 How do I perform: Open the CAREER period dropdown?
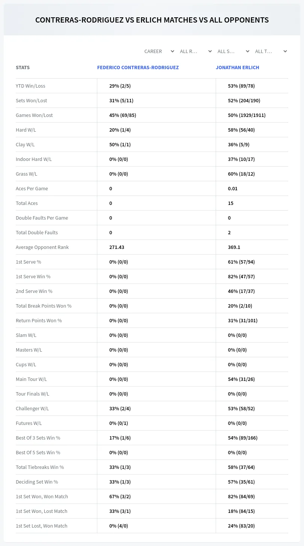pyautogui.click(x=159, y=51)
